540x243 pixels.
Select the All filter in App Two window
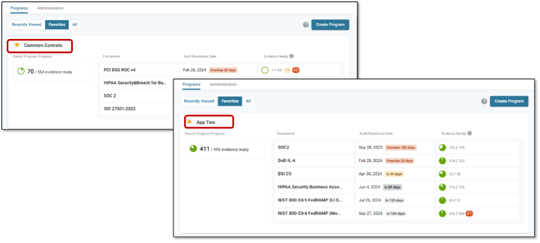(248, 101)
